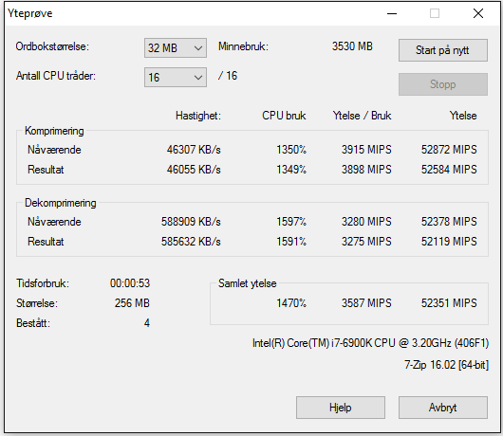This screenshot has height=436, width=503.
Task: Expand the Antall CPU tråder dropdown
Action: coord(176,77)
